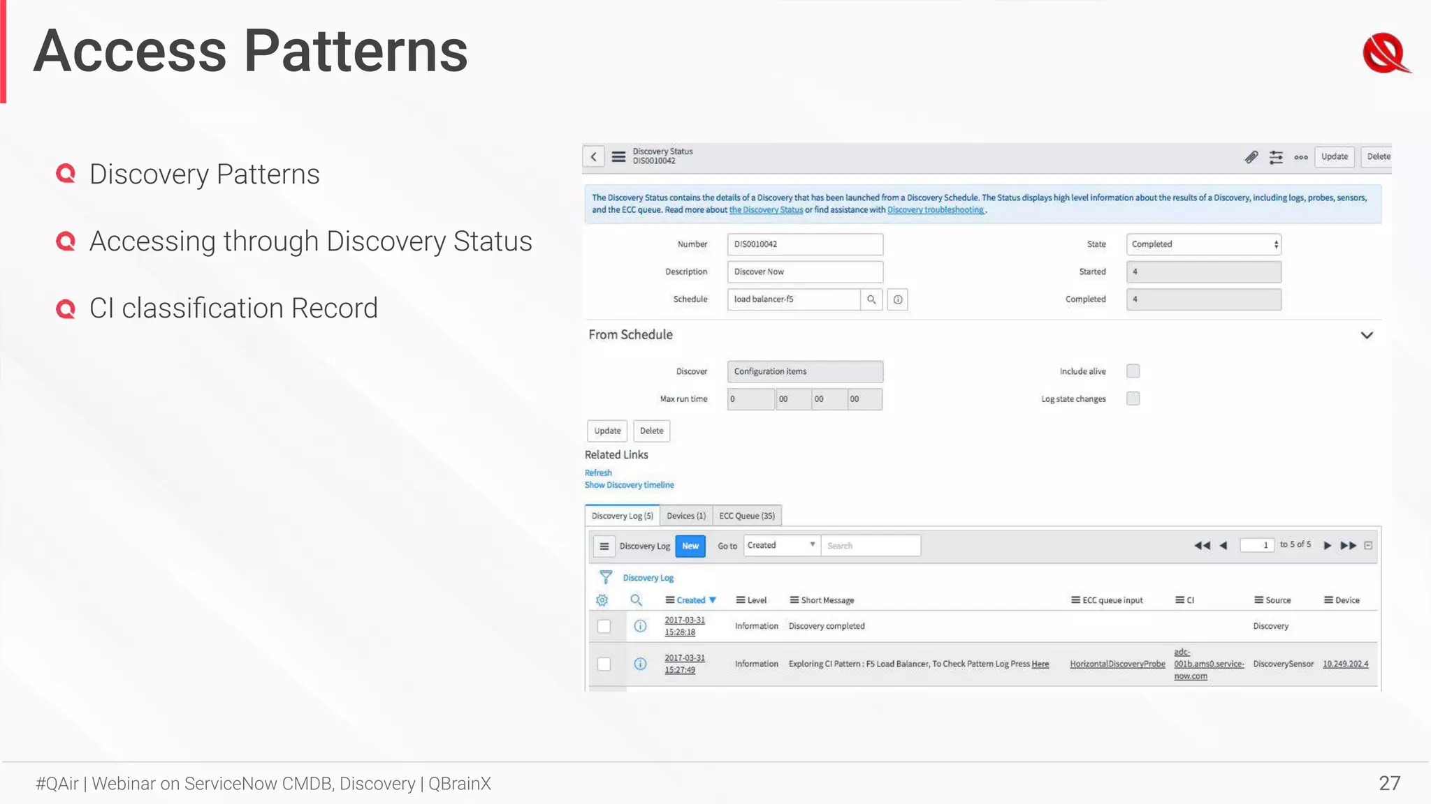Image resolution: width=1431 pixels, height=804 pixels.
Task: Click the paperclip attachment icon
Action: [x=1251, y=157]
